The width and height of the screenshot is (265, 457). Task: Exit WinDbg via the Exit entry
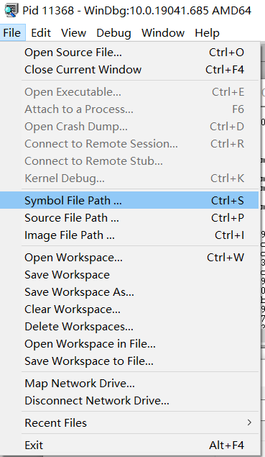click(x=129, y=445)
